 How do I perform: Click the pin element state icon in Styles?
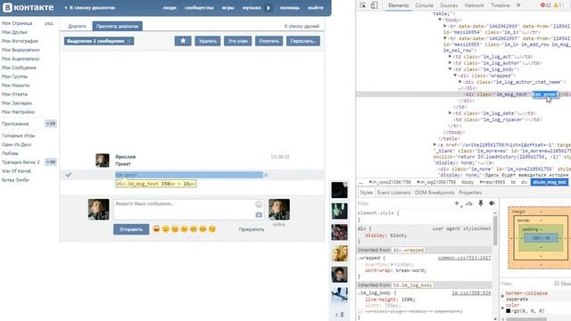pos(481,203)
